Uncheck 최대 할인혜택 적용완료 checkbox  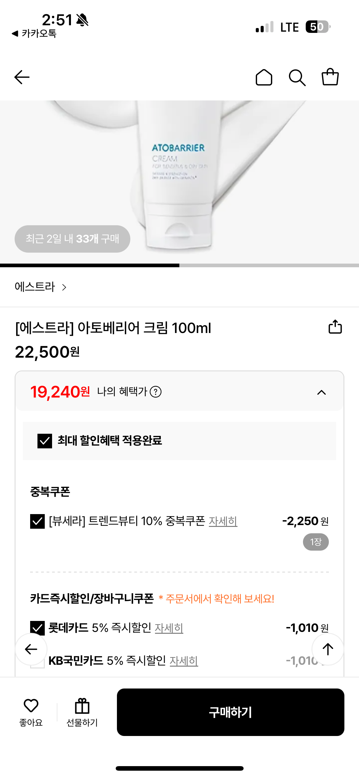coord(45,441)
